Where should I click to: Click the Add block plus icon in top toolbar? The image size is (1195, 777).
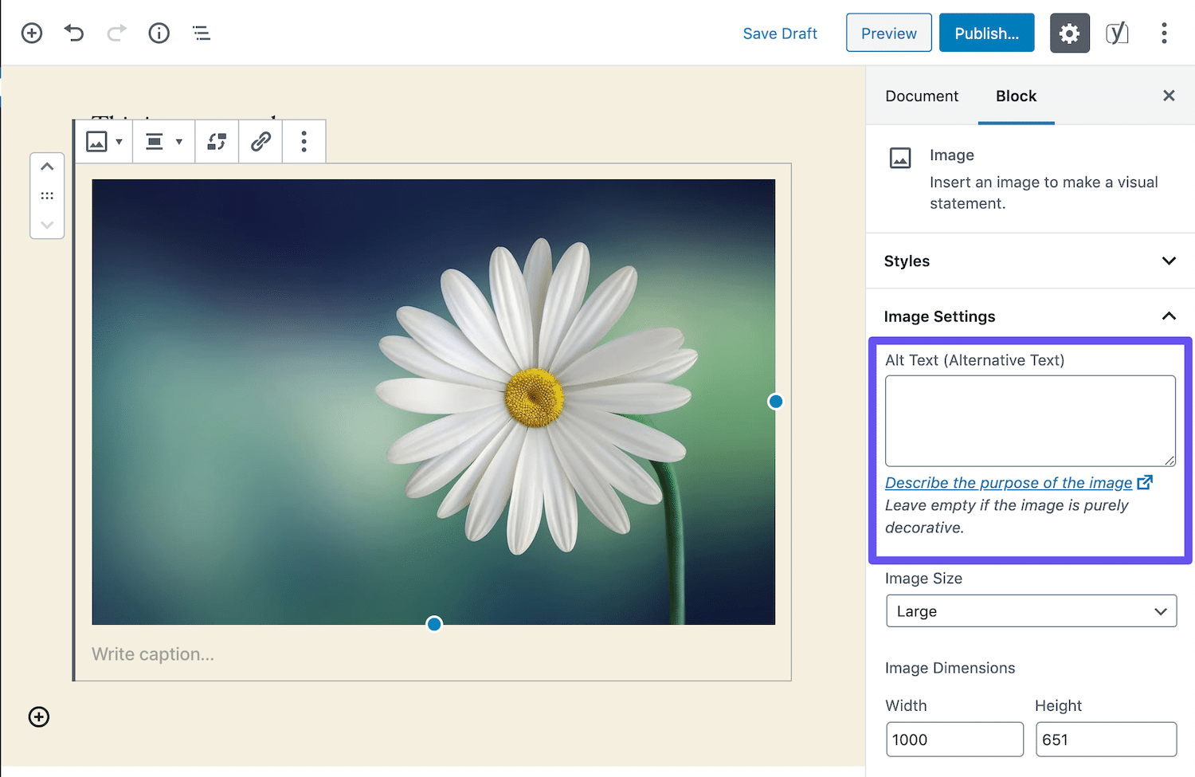click(32, 33)
